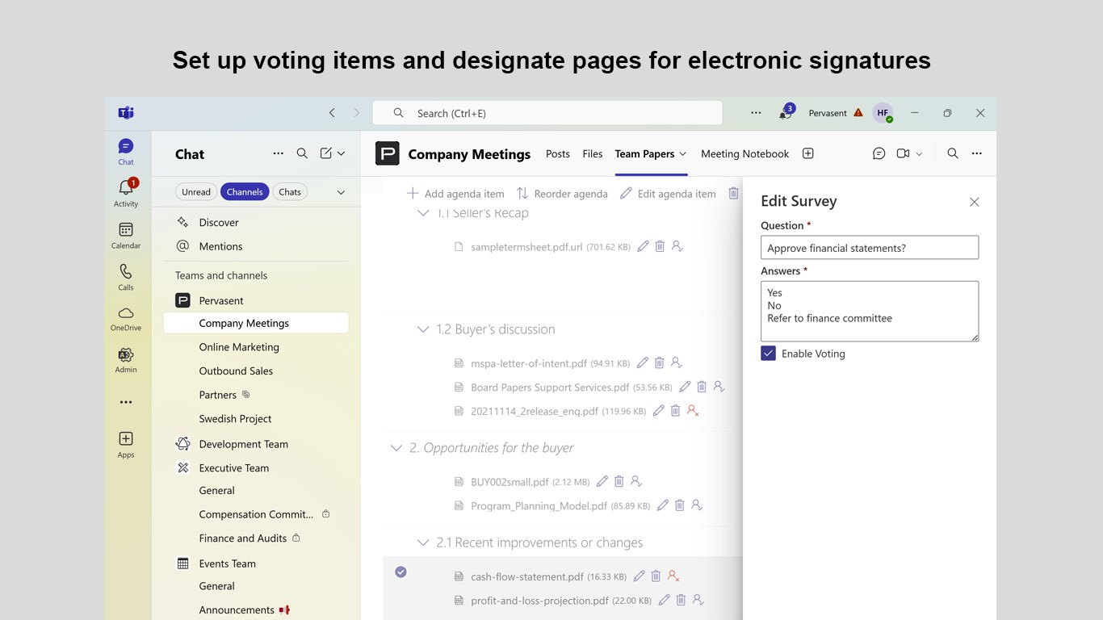Collapse 2. Opportunities for the buyer
The image size is (1103, 620).
click(x=396, y=448)
